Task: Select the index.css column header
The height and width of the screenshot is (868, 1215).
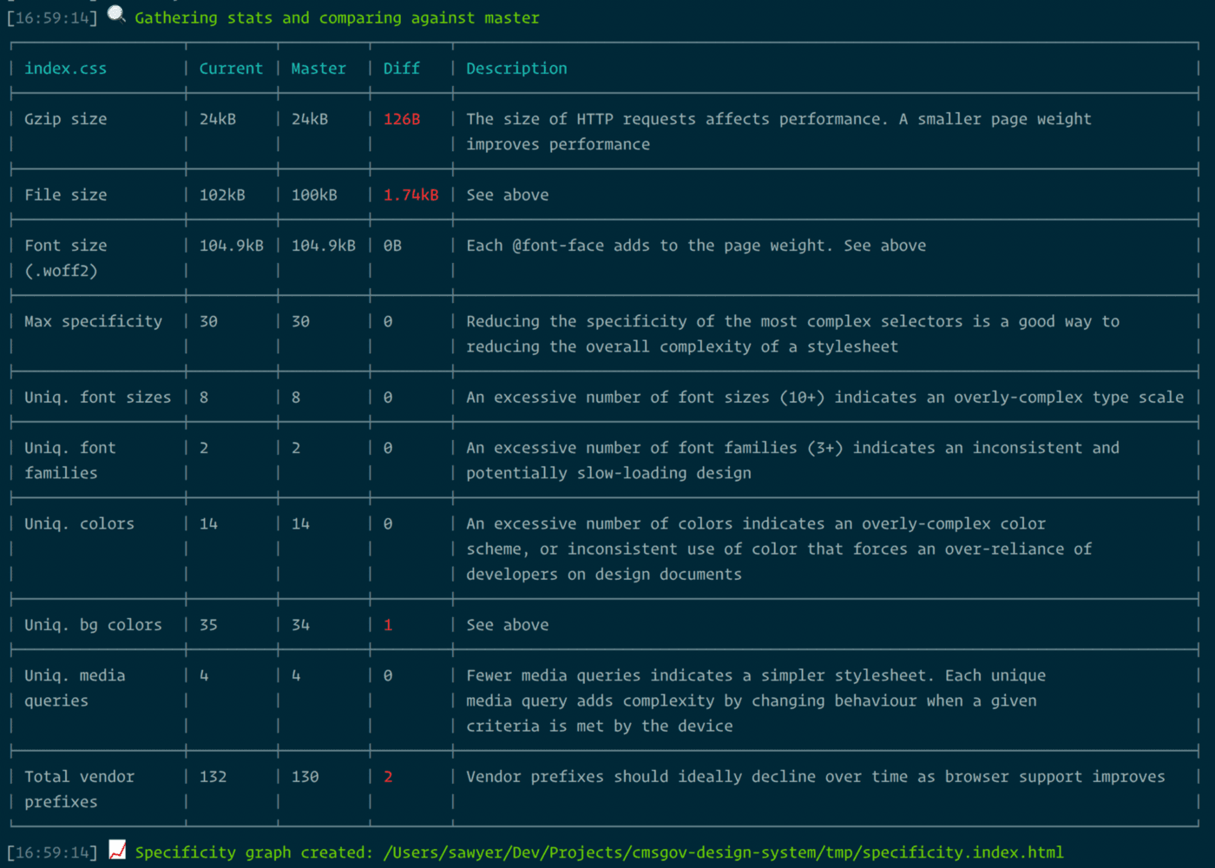Action: pos(66,68)
